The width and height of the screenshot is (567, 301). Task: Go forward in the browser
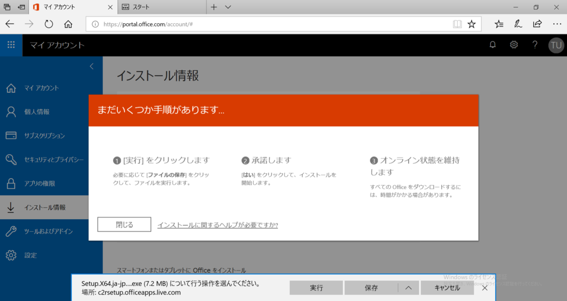click(29, 24)
